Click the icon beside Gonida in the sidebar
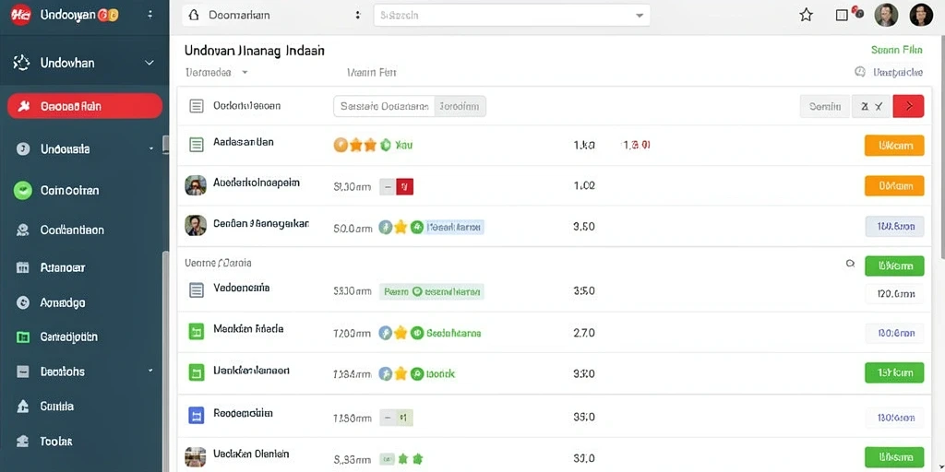 click(x=23, y=407)
